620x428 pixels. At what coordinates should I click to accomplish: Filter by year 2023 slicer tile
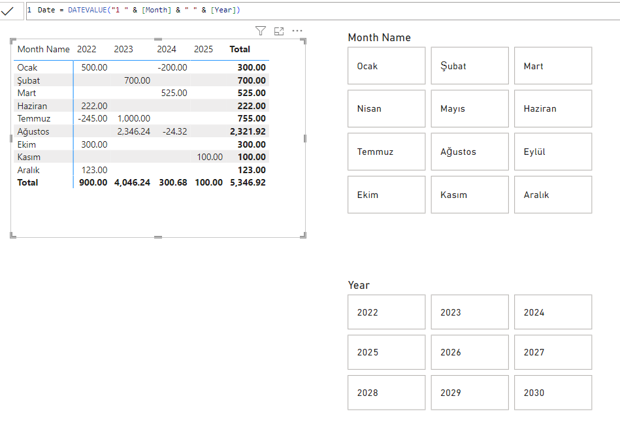pos(470,312)
